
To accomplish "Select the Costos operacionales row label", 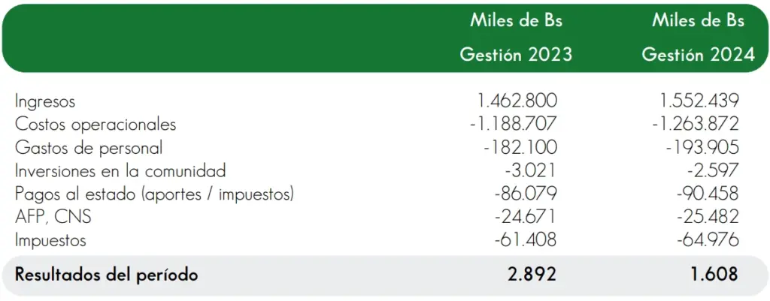I will pyautogui.click(x=95, y=125).
